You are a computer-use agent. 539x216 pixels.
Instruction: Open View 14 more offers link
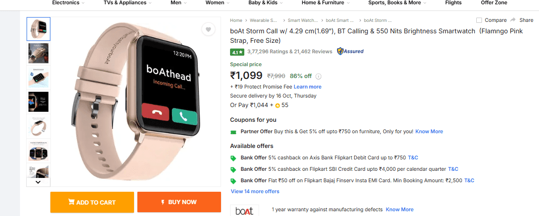(255, 191)
